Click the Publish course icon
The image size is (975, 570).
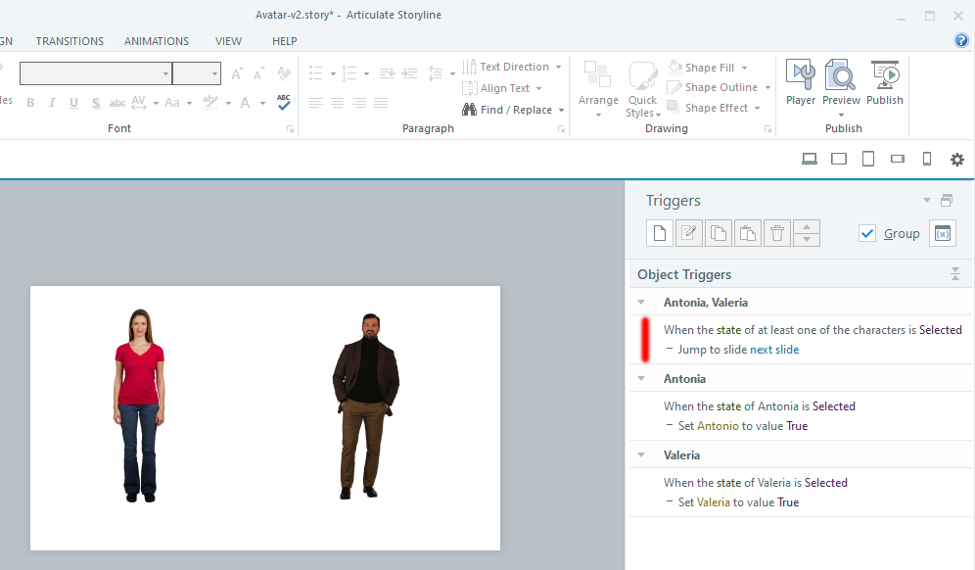[x=884, y=83]
